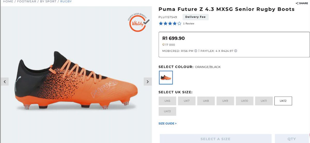Viewport: 310px width, 143px height.
Task: Click the Delivery Fee button
Action: click(x=196, y=17)
